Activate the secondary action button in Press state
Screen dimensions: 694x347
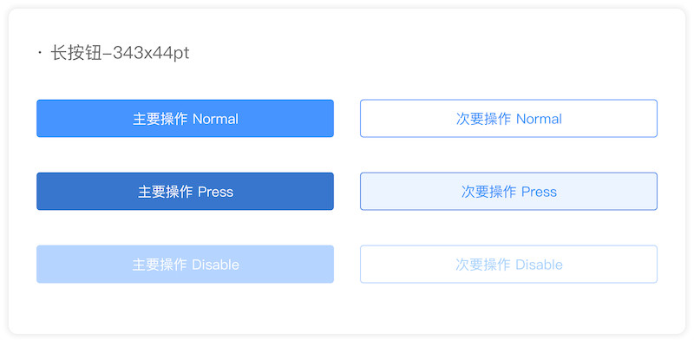point(508,192)
